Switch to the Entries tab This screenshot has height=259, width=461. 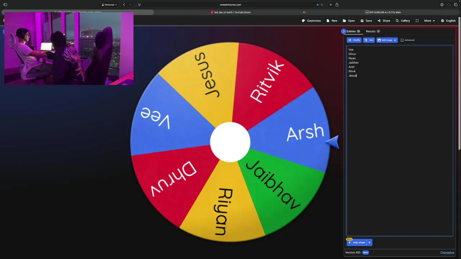tap(353, 31)
